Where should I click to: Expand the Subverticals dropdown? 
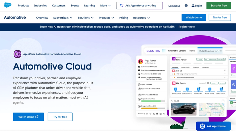coord(63,18)
